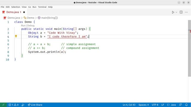Close the unsaved Demo.java tab dot
The image size is (191, 107).
click(24, 12)
